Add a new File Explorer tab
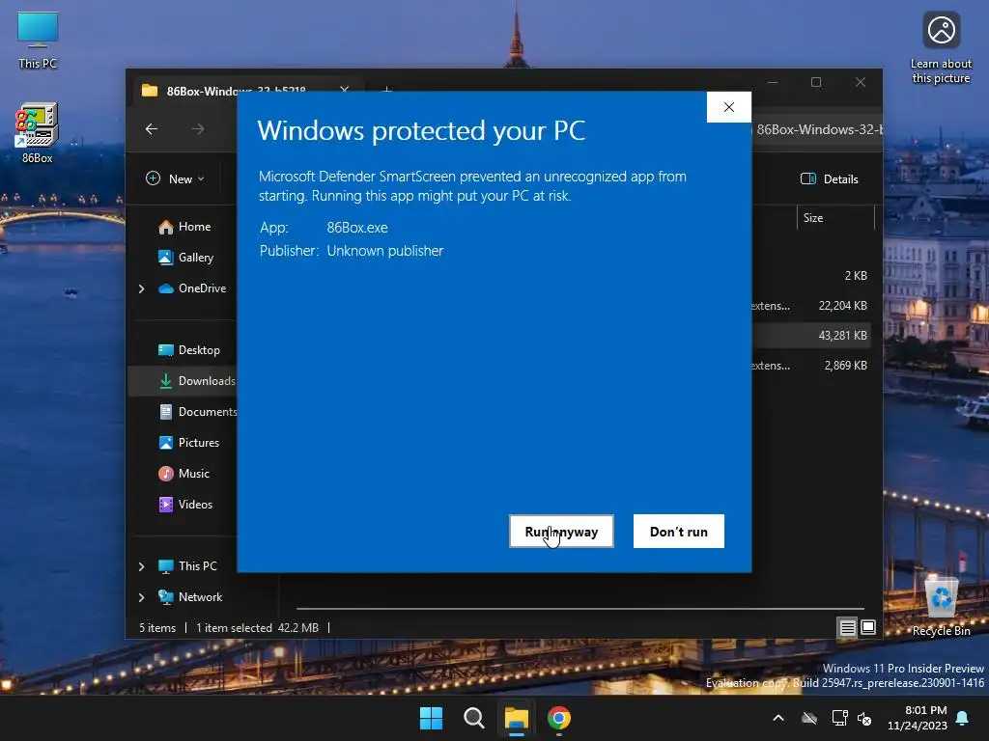989x741 pixels. pos(387,90)
